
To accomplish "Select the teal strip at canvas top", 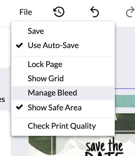I will (125, 101).
